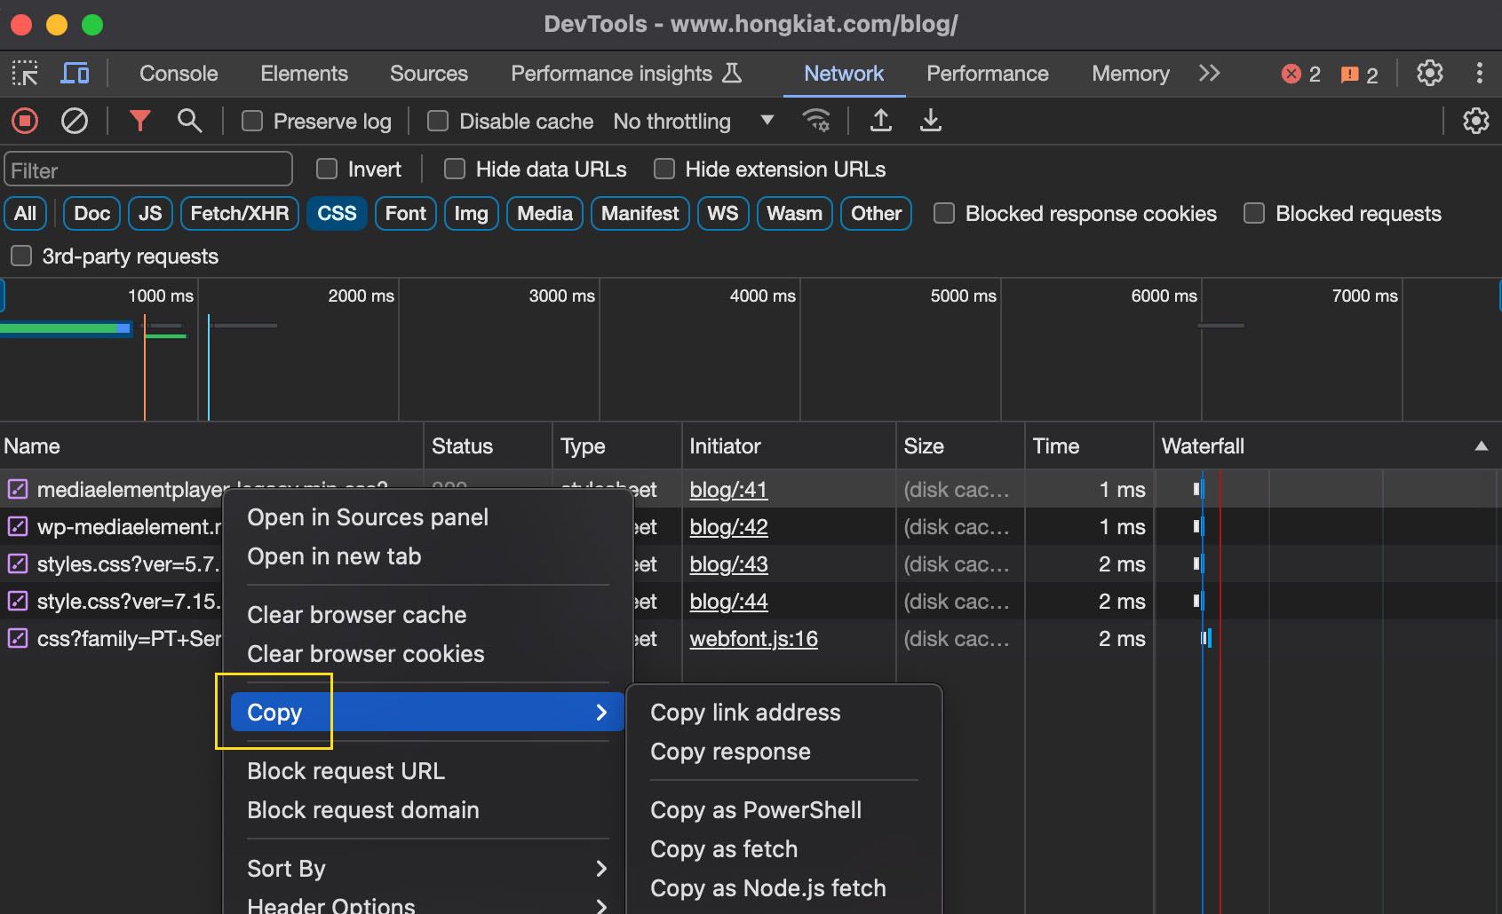Select Copy as Node.js fetch
This screenshot has width=1502, height=914.
[768, 888]
